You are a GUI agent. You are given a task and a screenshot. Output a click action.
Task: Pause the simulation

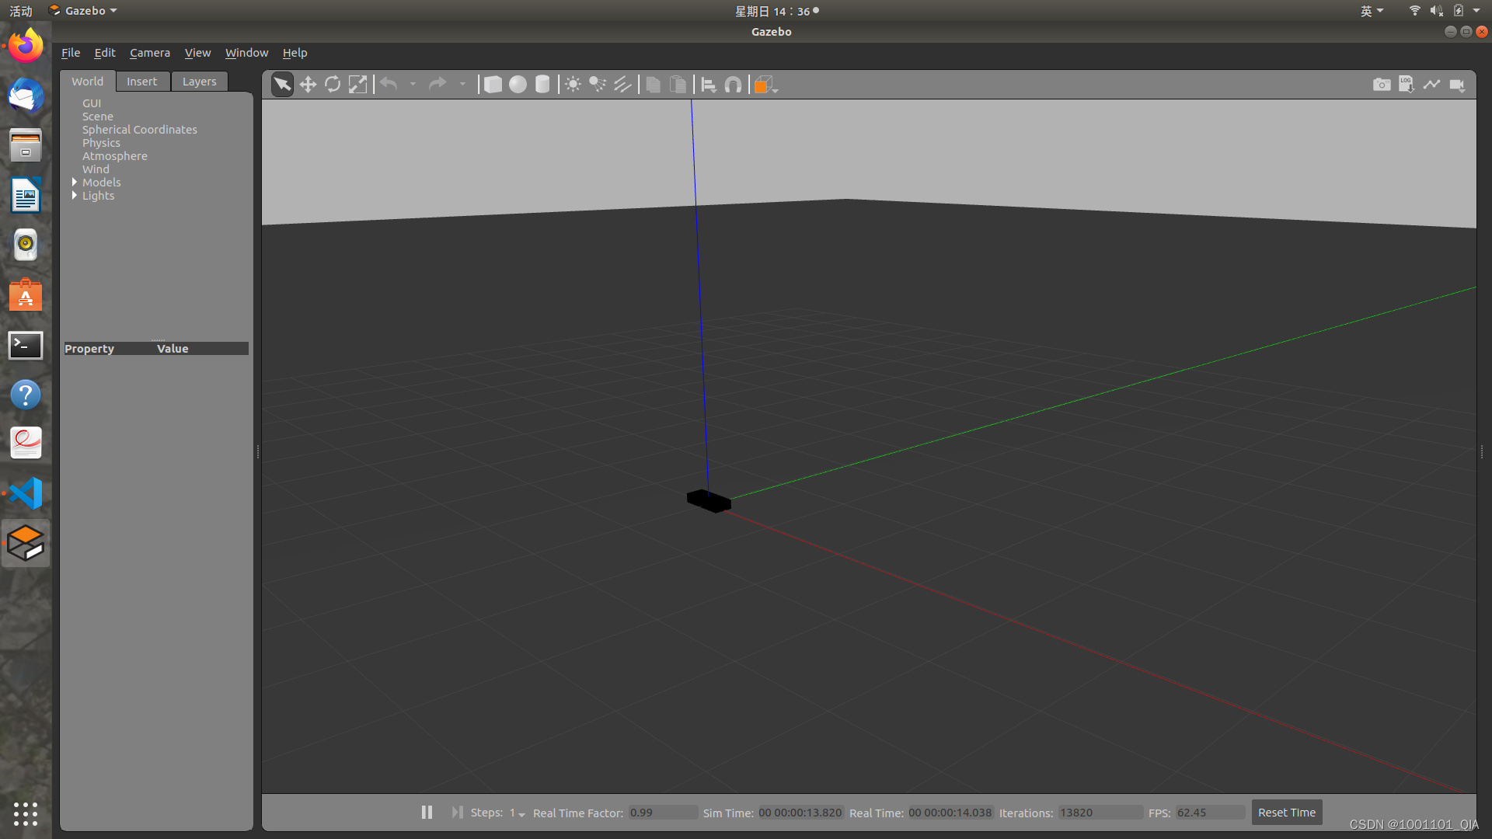tap(427, 812)
